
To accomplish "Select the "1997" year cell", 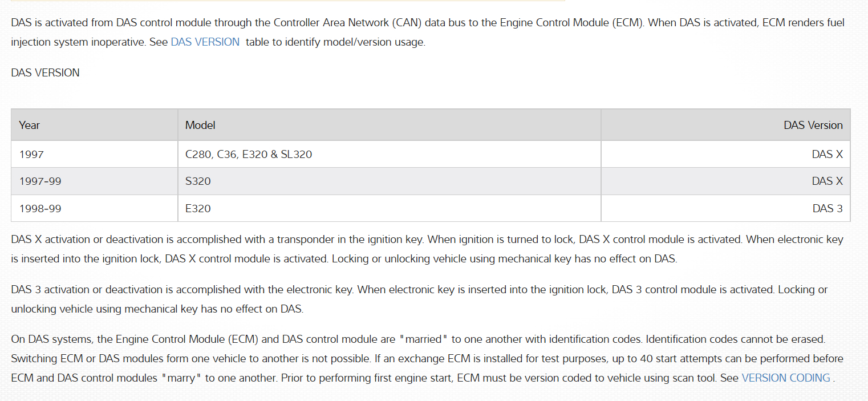I will [x=31, y=154].
